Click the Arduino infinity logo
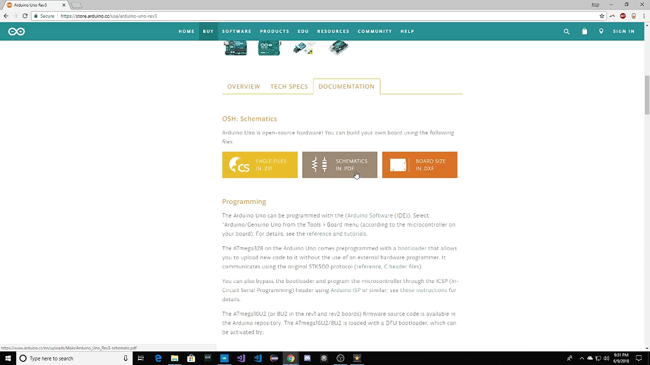The width and height of the screenshot is (650, 365). (17, 31)
